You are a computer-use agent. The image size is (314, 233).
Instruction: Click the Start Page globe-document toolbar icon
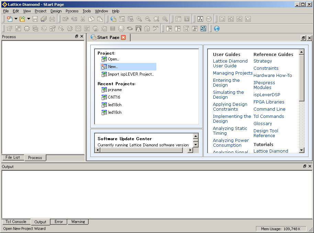(x=113, y=19)
